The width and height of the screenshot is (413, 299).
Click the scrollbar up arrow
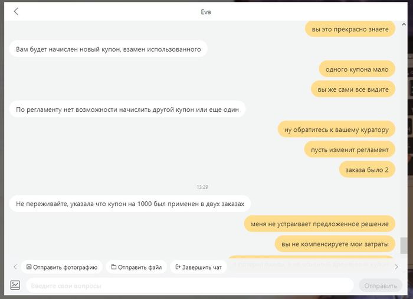pos(404,25)
